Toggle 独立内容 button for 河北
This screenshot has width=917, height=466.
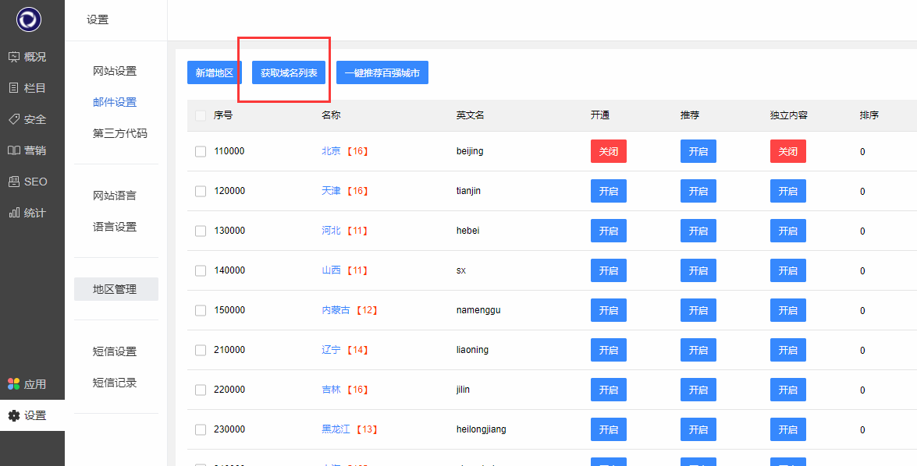point(787,231)
